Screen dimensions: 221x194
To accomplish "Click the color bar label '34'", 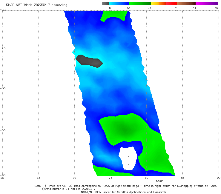I will click(x=150, y=8).
